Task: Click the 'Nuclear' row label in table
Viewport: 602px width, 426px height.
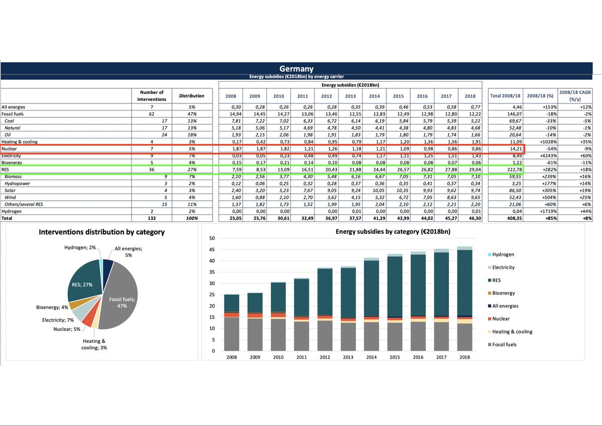Action: pyautogui.click(x=10, y=149)
